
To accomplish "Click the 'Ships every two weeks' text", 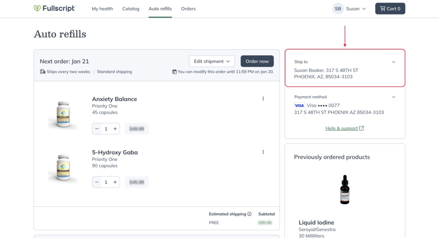I will coord(68,71).
